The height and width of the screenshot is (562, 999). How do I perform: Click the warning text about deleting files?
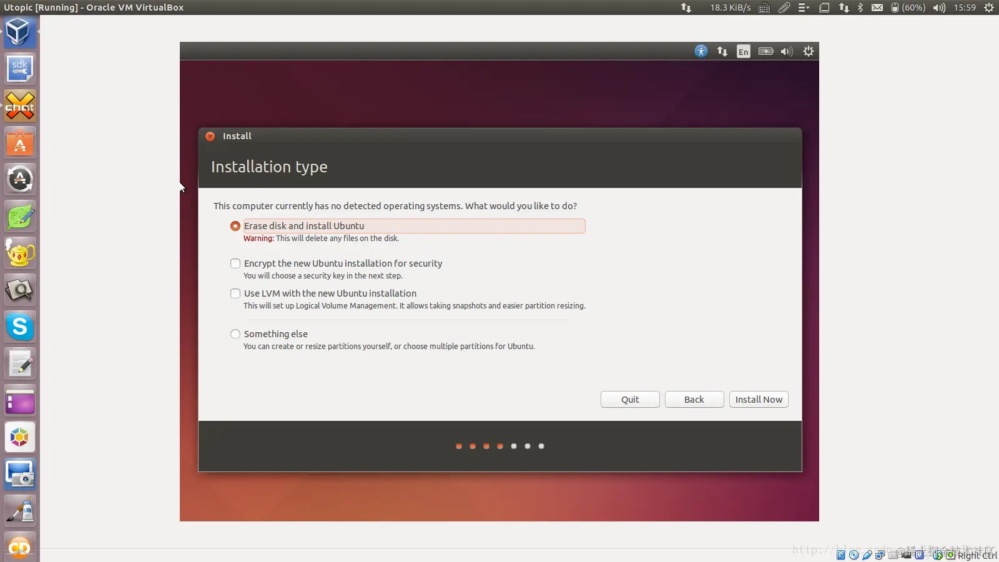pyautogui.click(x=321, y=239)
